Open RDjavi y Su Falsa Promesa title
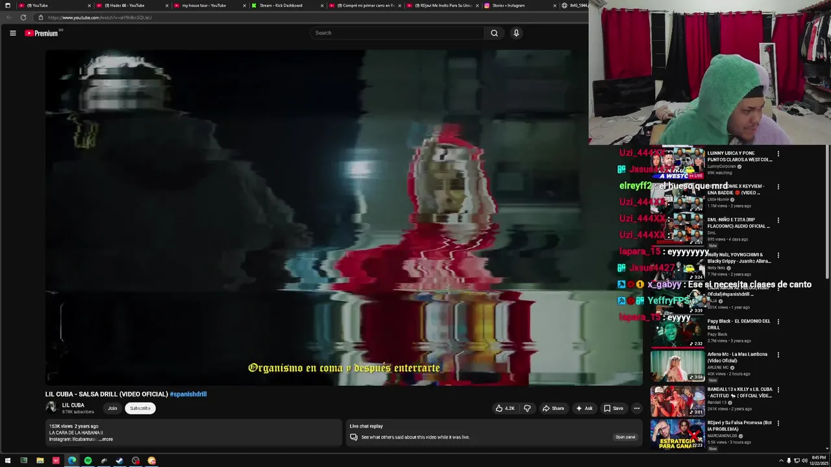 coord(739,425)
